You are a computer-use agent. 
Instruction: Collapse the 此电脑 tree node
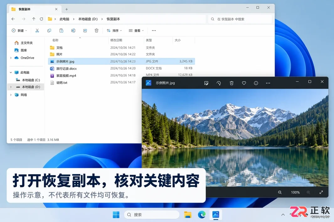pyautogui.click(x=11, y=73)
